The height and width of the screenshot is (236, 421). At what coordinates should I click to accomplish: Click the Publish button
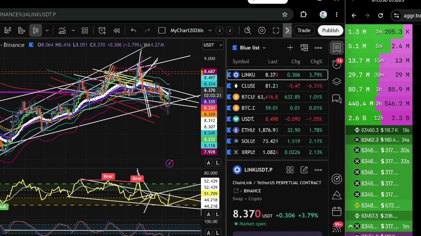tap(330, 30)
